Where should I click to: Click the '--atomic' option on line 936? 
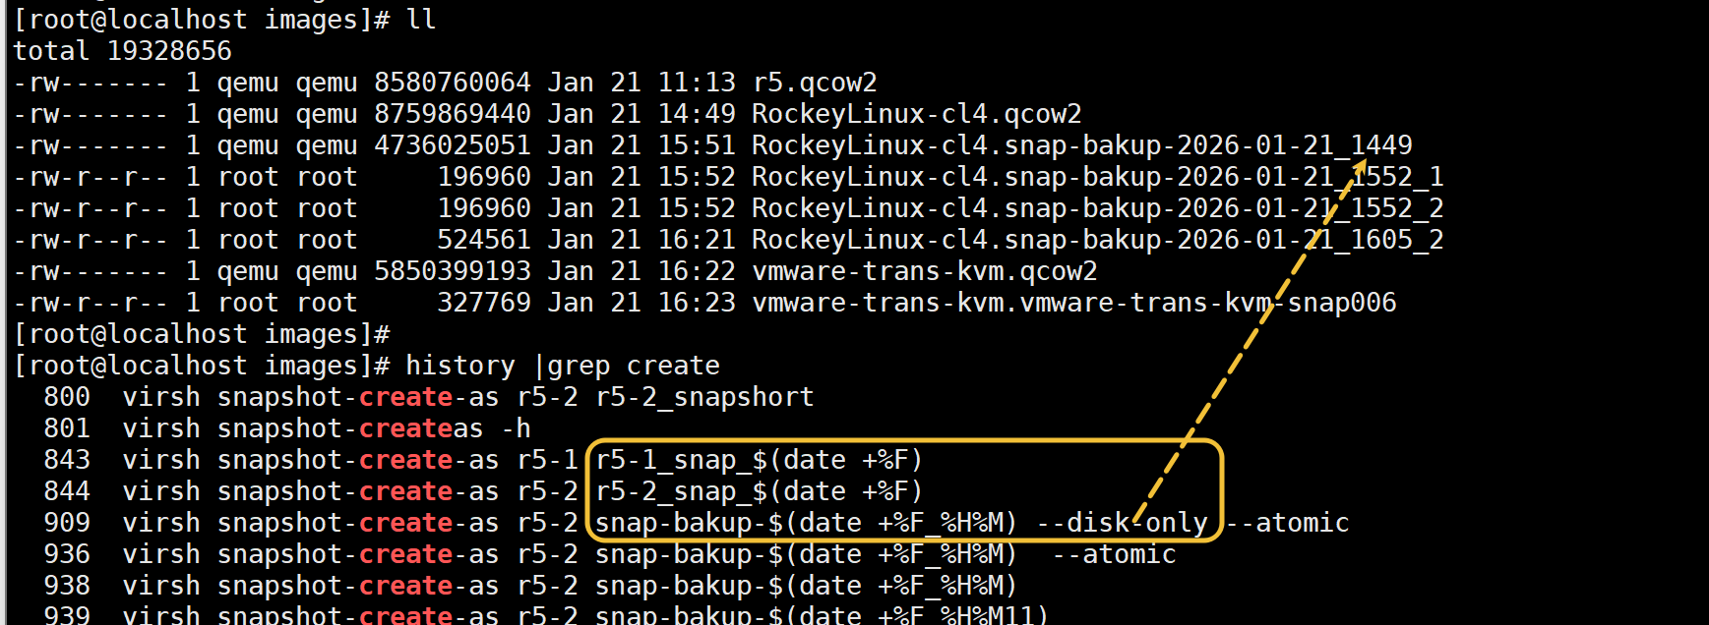(1114, 554)
